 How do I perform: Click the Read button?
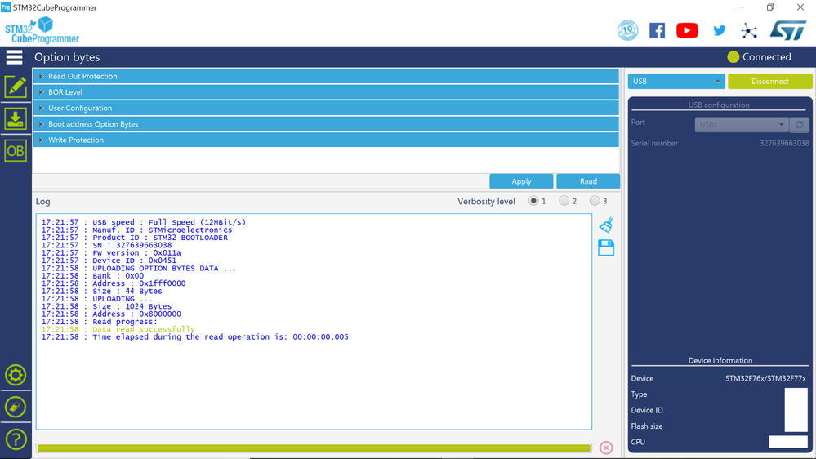(588, 181)
